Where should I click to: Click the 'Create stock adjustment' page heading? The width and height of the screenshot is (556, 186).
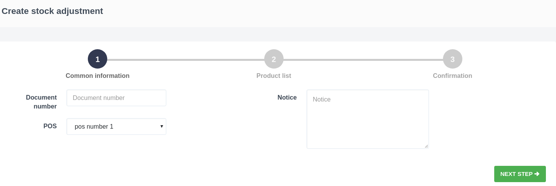pyautogui.click(x=52, y=11)
